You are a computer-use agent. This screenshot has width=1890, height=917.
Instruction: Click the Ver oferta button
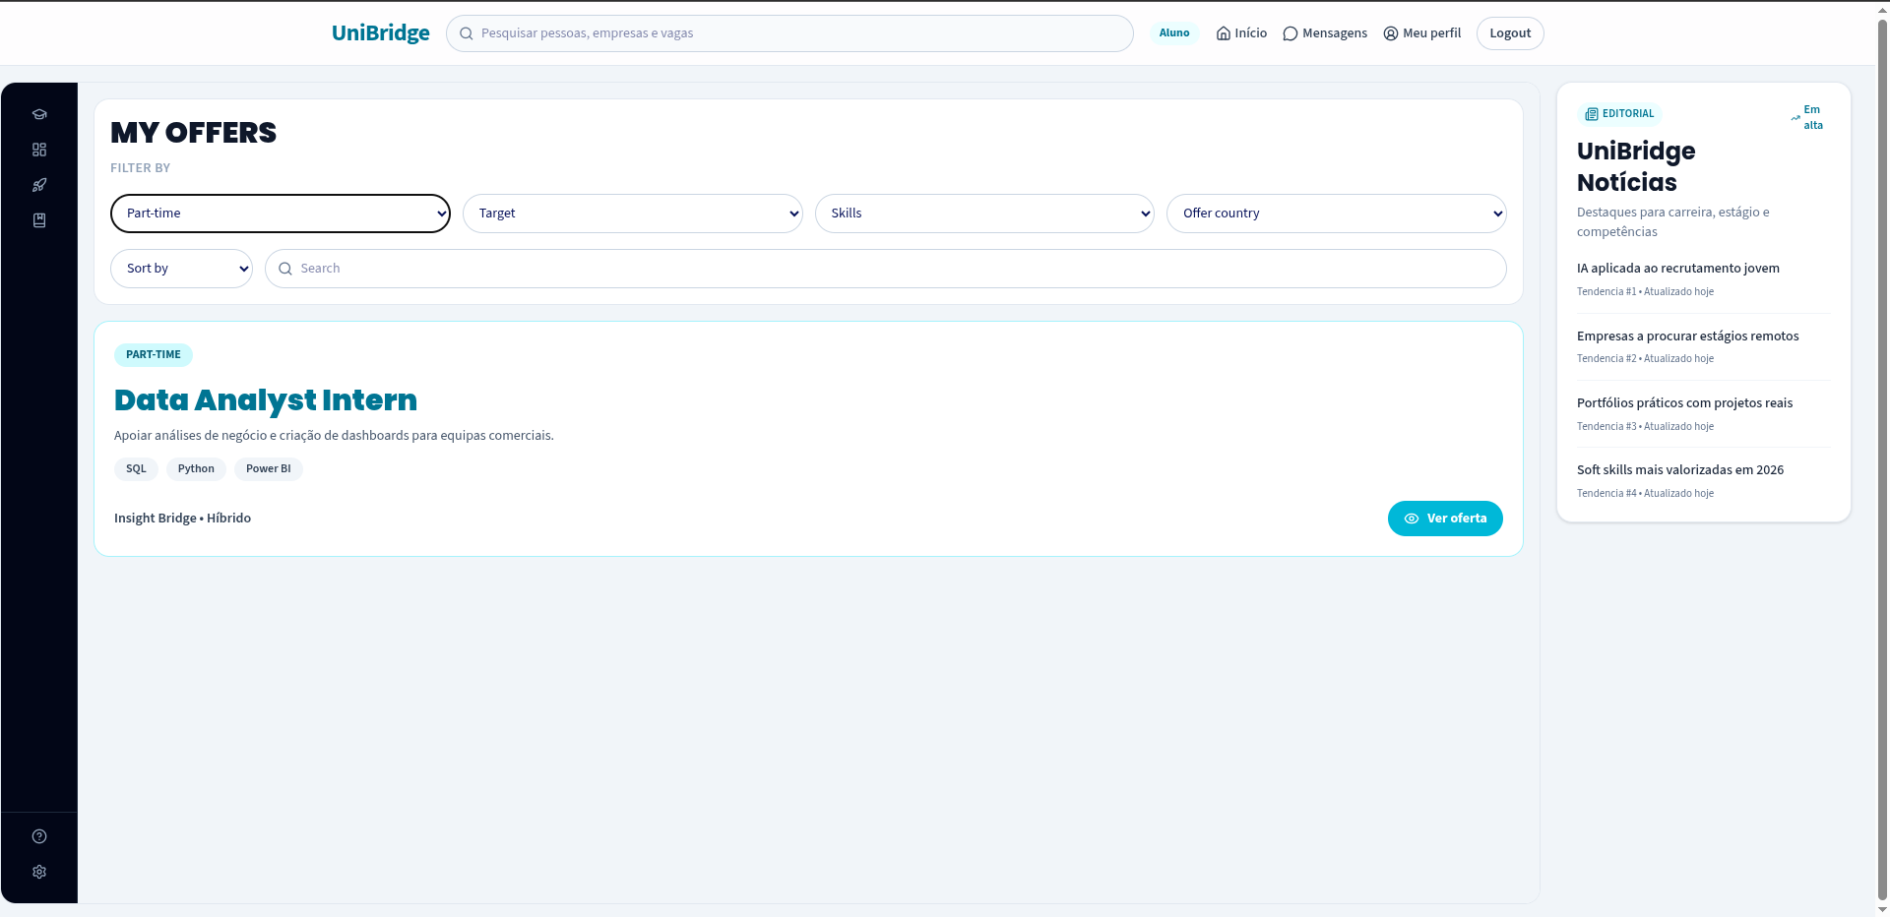1445,519
